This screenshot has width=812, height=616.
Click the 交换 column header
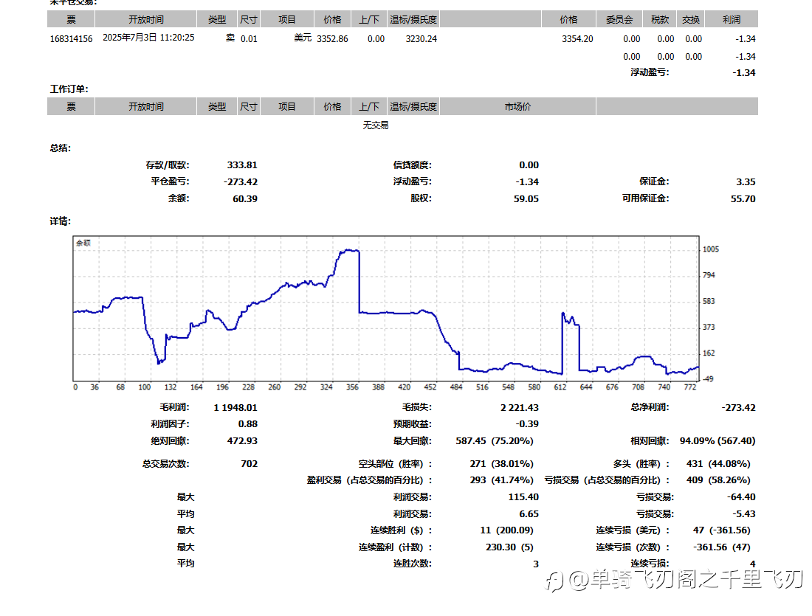pos(692,20)
